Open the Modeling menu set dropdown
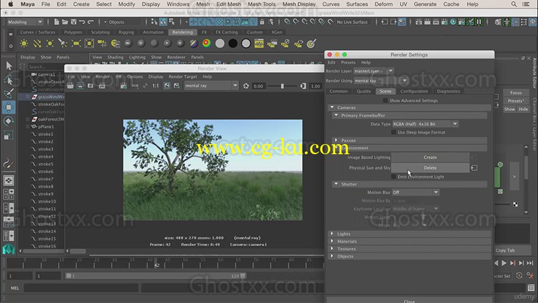 click(x=25, y=22)
